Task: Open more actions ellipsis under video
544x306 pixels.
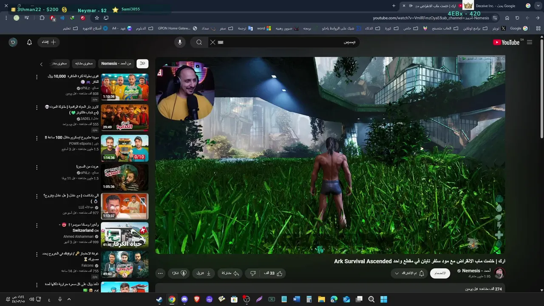Action: pyautogui.click(x=160, y=273)
